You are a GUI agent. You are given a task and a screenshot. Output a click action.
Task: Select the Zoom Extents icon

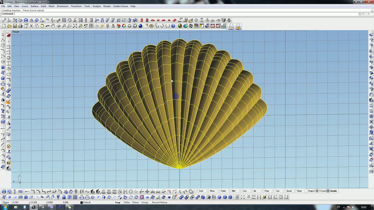tap(75, 26)
